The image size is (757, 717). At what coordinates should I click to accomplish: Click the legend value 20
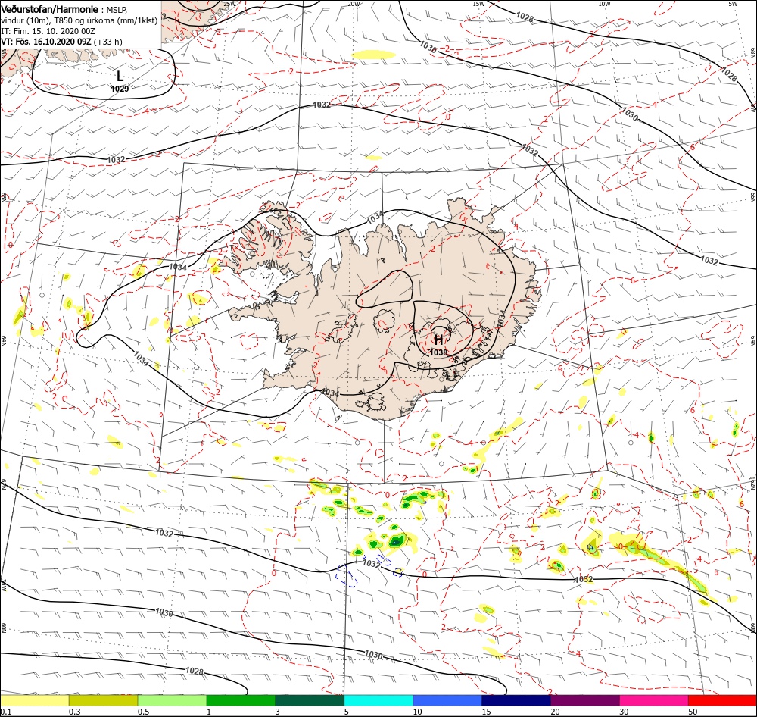555,711
